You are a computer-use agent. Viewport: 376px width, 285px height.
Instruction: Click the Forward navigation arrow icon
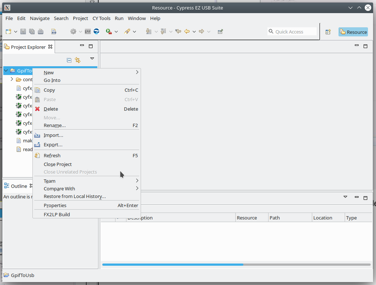(x=201, y=31)
